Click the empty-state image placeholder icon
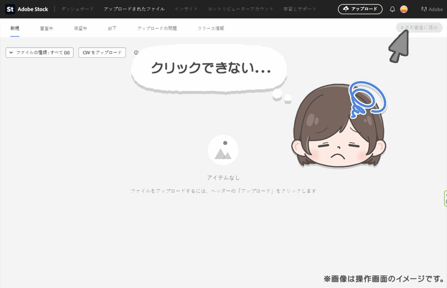Screen dimensions: 447x288 coord(223,150)
